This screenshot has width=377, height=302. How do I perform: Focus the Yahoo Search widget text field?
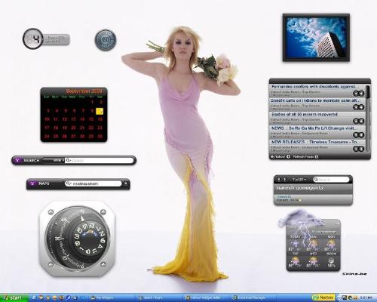click(x=100, y=160)
